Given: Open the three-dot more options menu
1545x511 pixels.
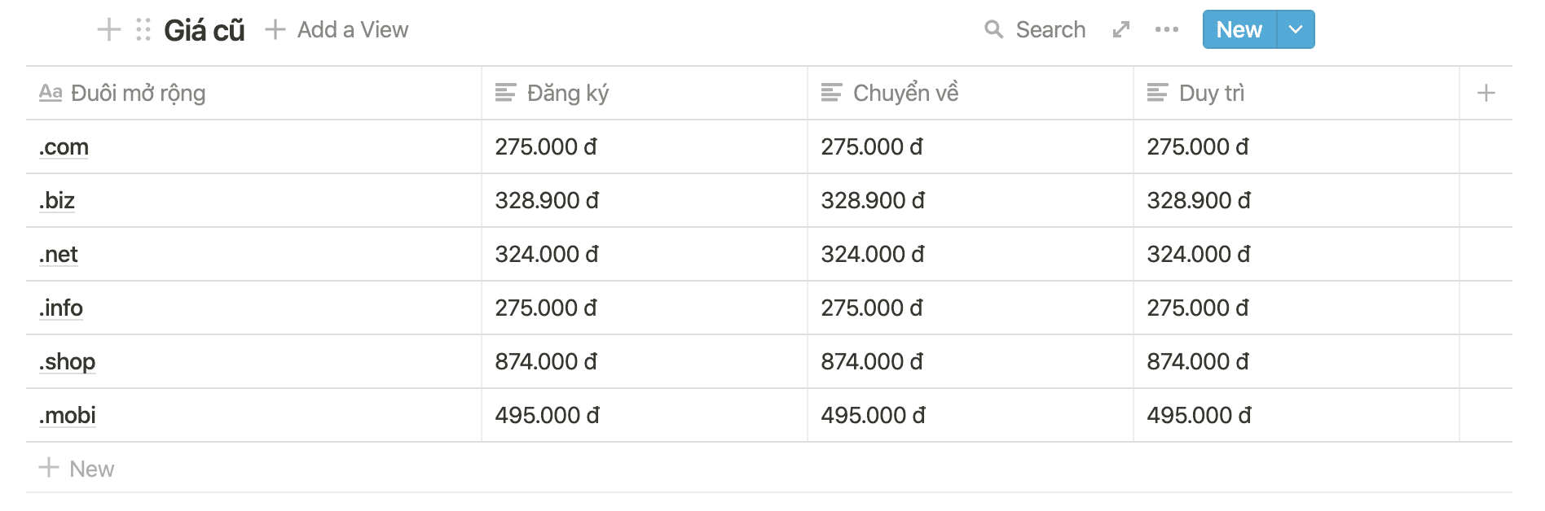Looking at the screenshot, I should [1166, 30].
